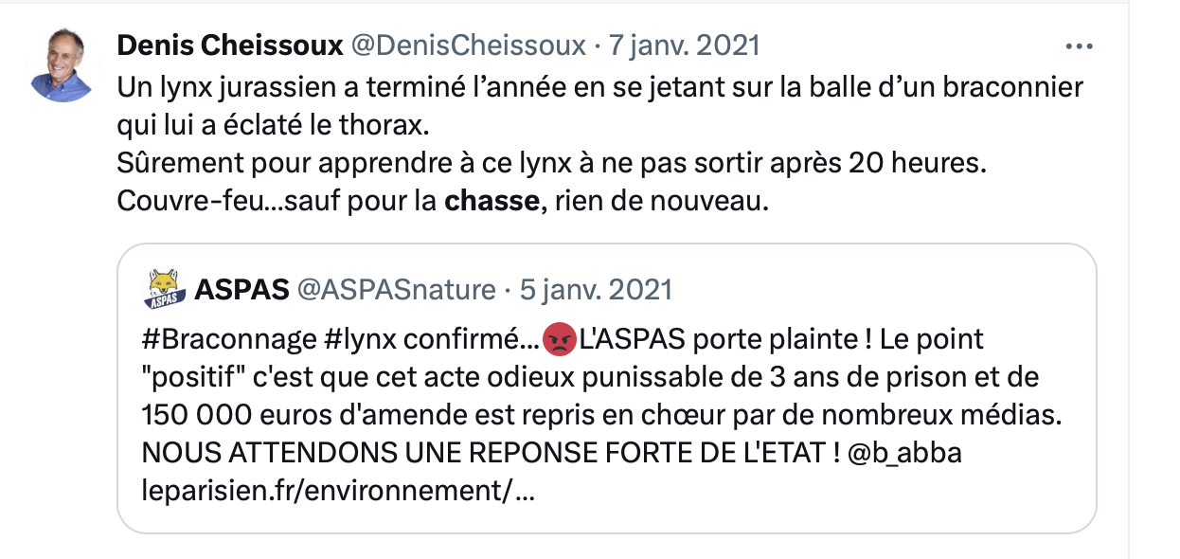Open the @b_abba mention
Viewport: 1180px width, 559px height.
pyautogui.click(x=905, y=453)
